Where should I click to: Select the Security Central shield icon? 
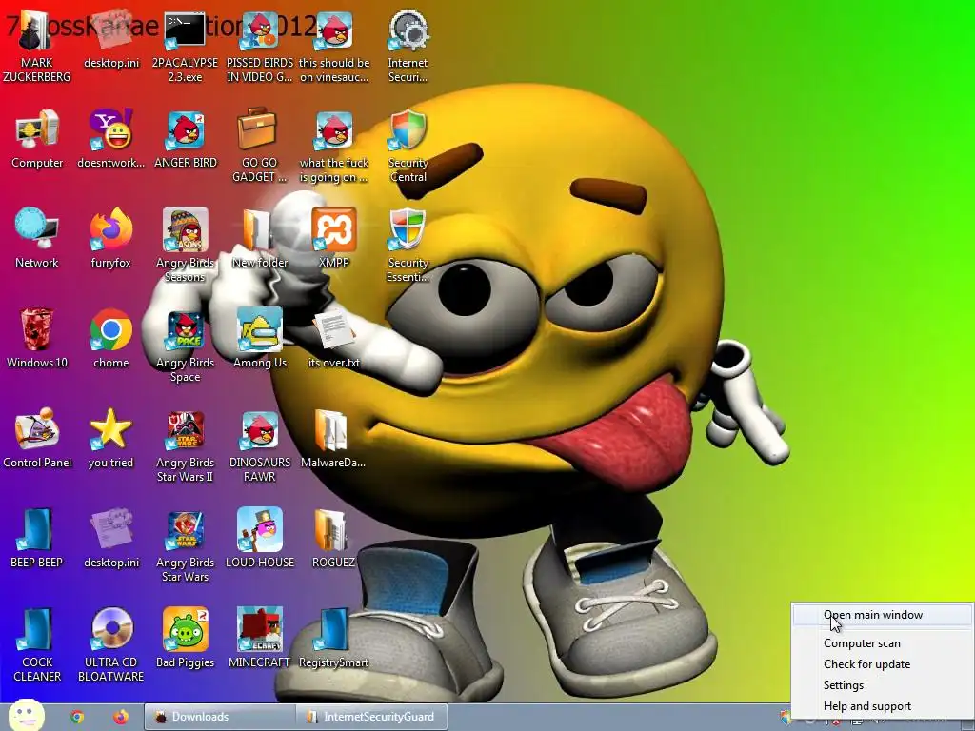(x=408, y=147)
